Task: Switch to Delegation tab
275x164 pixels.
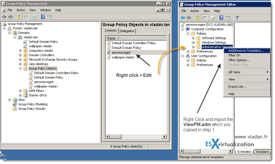Action: (127, 31)
